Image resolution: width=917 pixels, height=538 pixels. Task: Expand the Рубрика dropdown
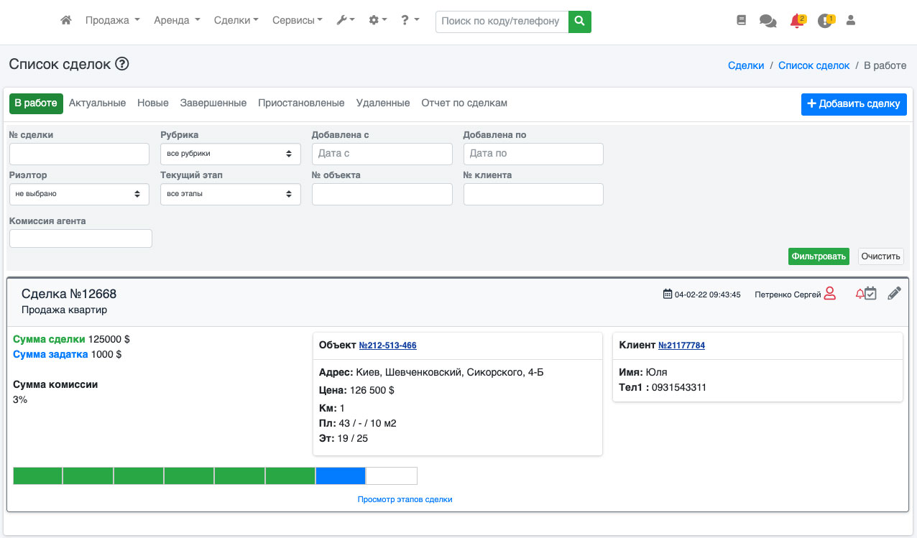point(230,154)
